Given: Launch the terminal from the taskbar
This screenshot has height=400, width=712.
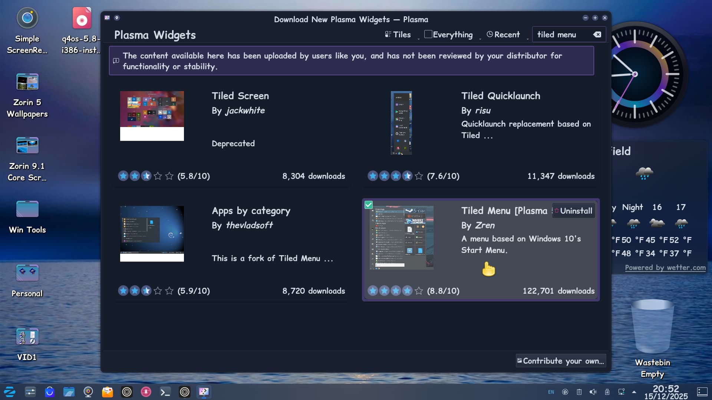Looking at the screenshot, I should (x=165, y=391).
